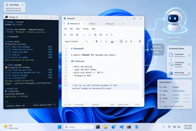Open NotepadX settings gear icon
Screen dimensions: 196x131
click(140, 41)
